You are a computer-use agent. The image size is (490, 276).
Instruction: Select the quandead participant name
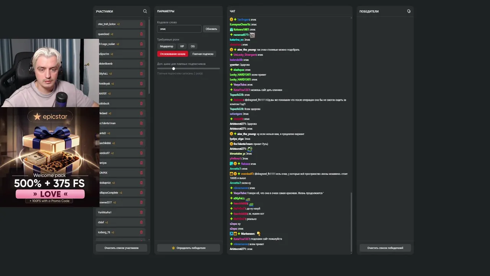[104, 34]
